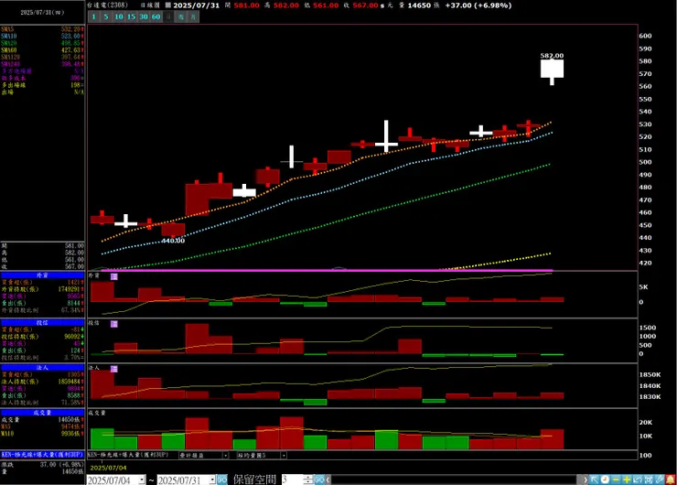Click the SMA120 legend row
The image size is (677, 485).
pyautogui.click(x=42, y=57)
